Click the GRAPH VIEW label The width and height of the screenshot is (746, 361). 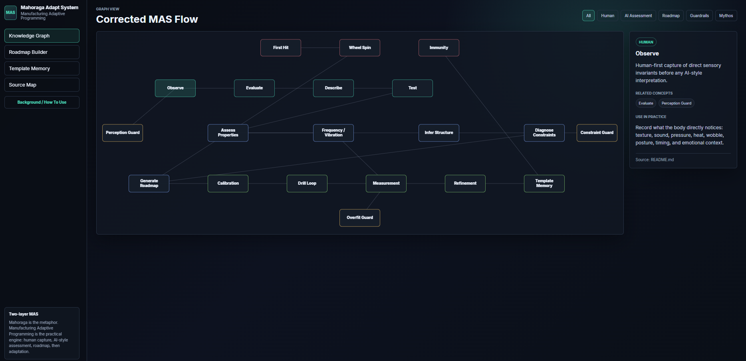click(x=108, y=9)
